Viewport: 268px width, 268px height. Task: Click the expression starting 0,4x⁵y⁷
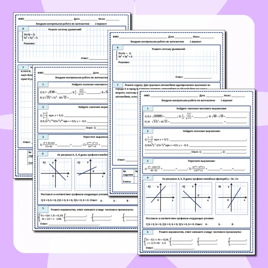[167, 145]
